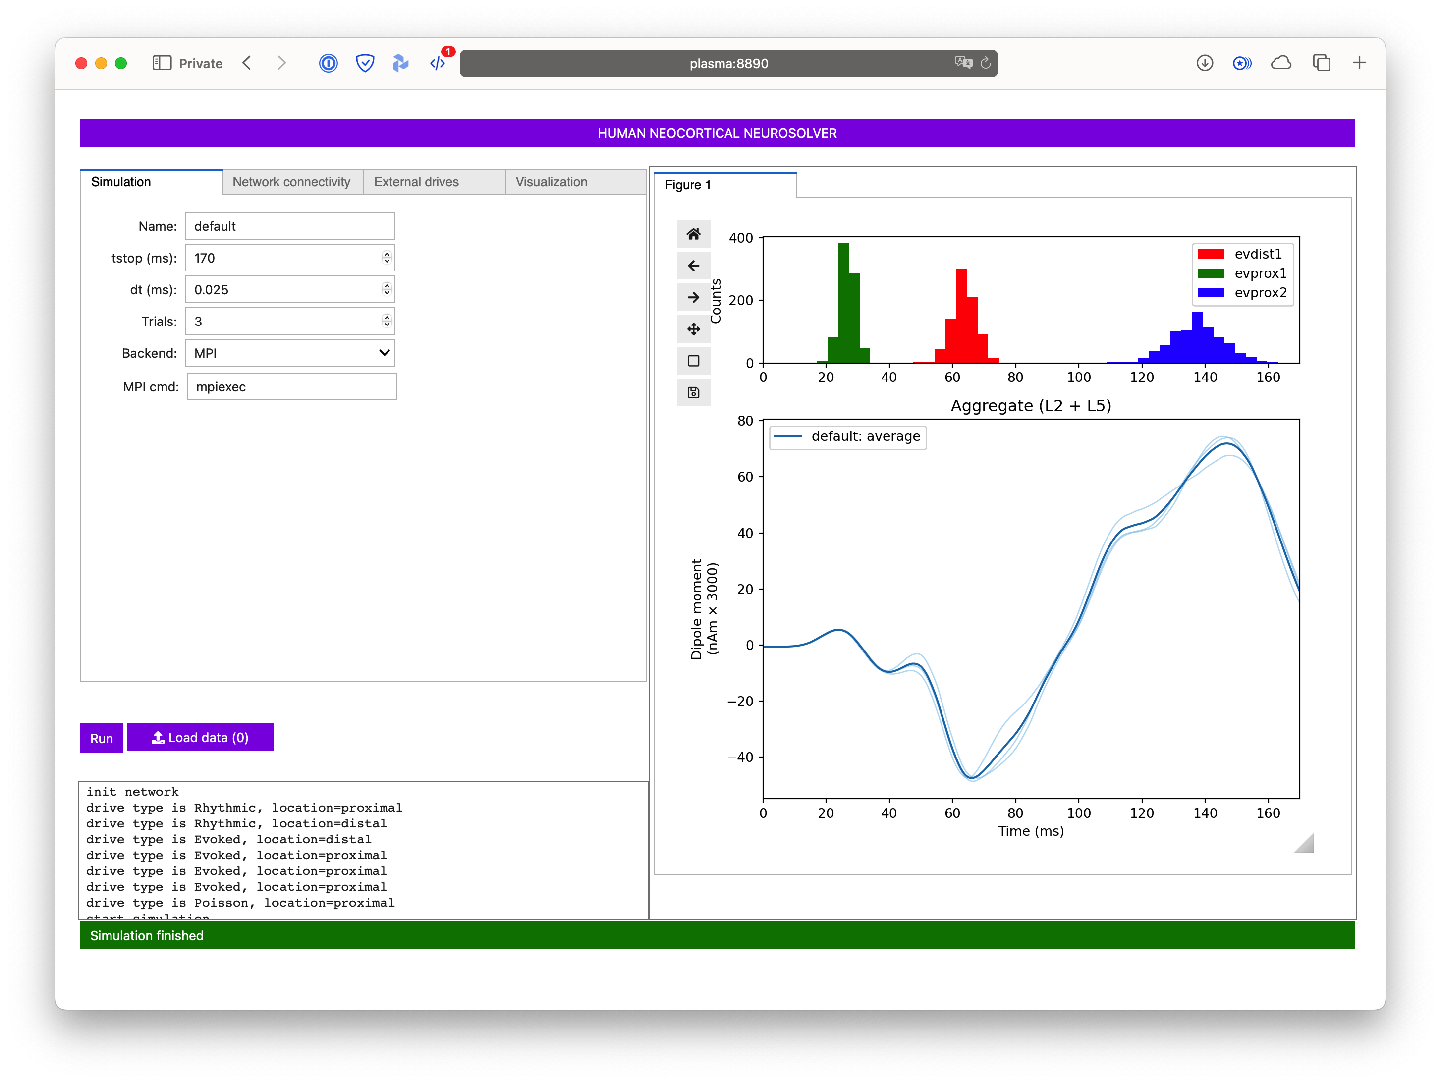Toggle the browser sidebar icon
This screenshot has height=1083, width=1441.
pos(162,63)
